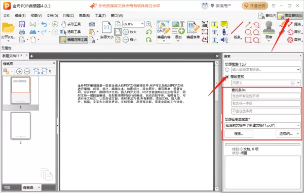Select page 2 thumbnail
The width and height of the screenshot is (304, 193).
21,126
